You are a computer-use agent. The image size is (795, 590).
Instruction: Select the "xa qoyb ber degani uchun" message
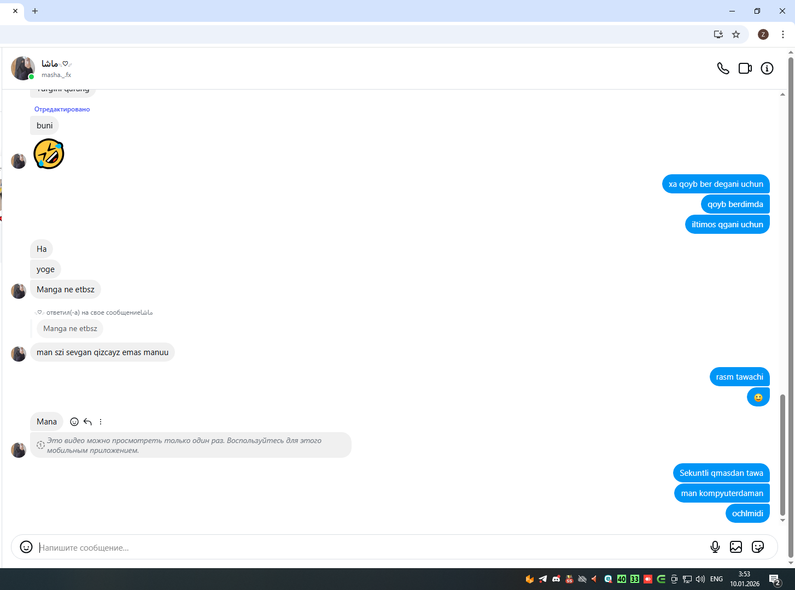pyautogui.click(x=716, y=184)
